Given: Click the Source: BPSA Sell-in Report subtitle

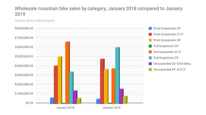Looking at the screenshot, I should click(34, 21).
